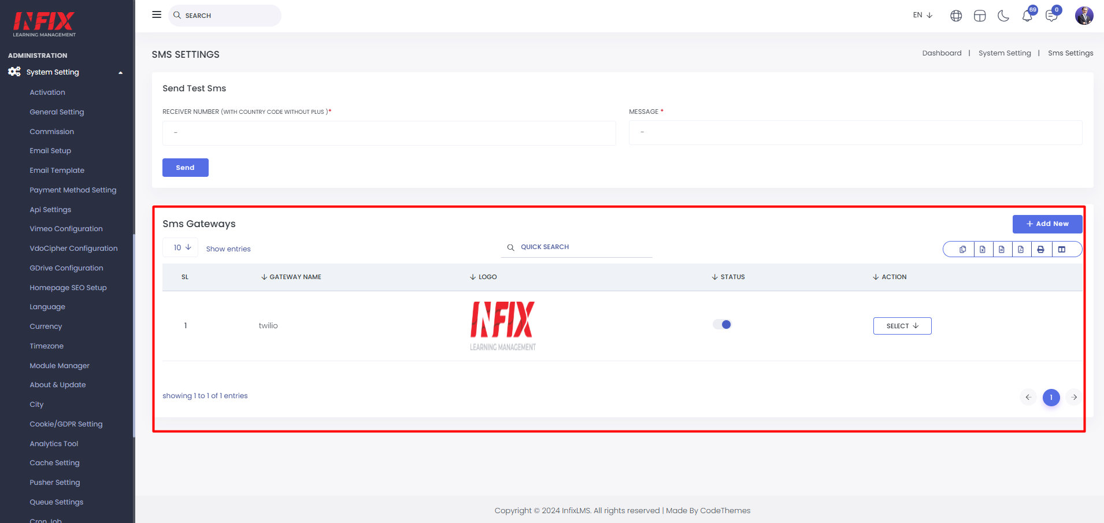Click the twilio gateway logo image
Image resolution: width=1104 pixels, height=523 pixels.
pyautogui.click(x=503, y=326)
